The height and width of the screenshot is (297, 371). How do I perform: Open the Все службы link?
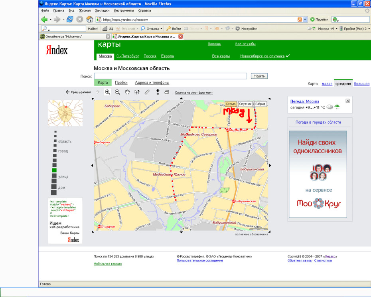(245, 44)
